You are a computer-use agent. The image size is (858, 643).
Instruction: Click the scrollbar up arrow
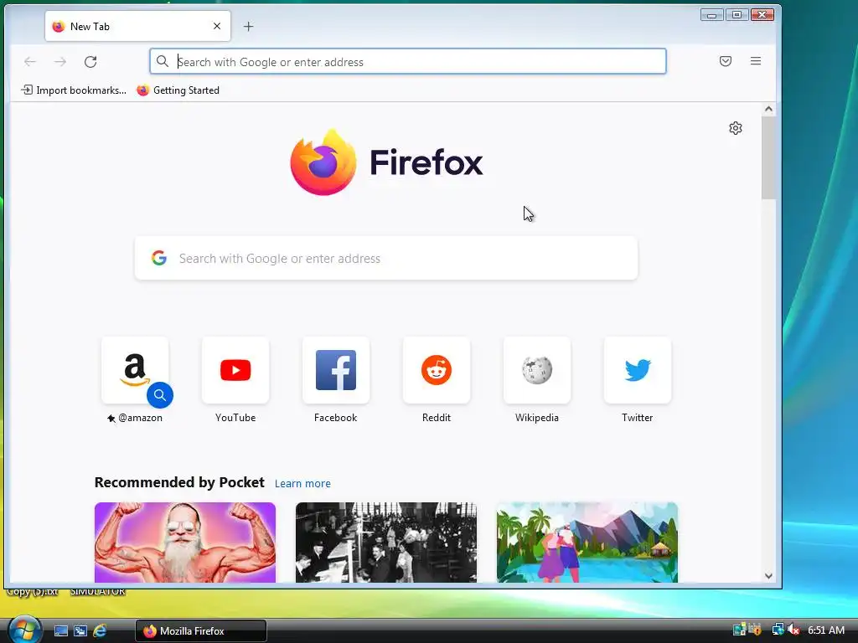[768, 109]
